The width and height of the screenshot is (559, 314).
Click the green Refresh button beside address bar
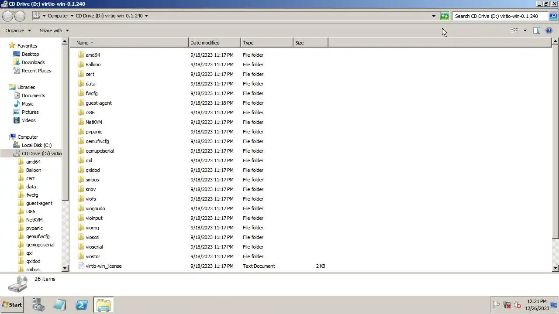click(x=445, y=16)
